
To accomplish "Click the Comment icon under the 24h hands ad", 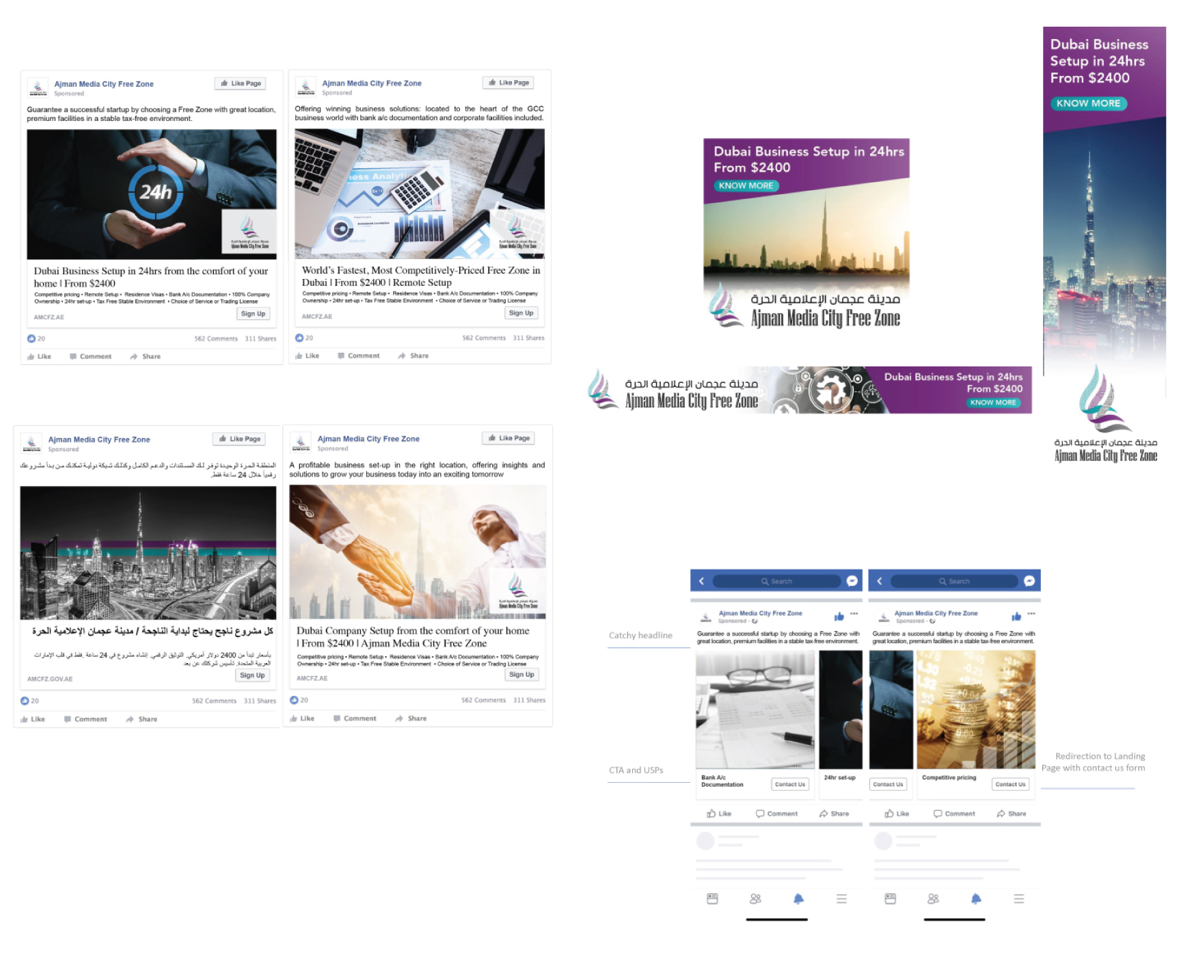I will point(73,357).
